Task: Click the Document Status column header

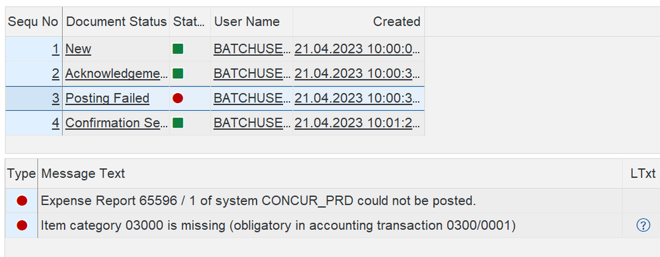Action: click(116, 22)
